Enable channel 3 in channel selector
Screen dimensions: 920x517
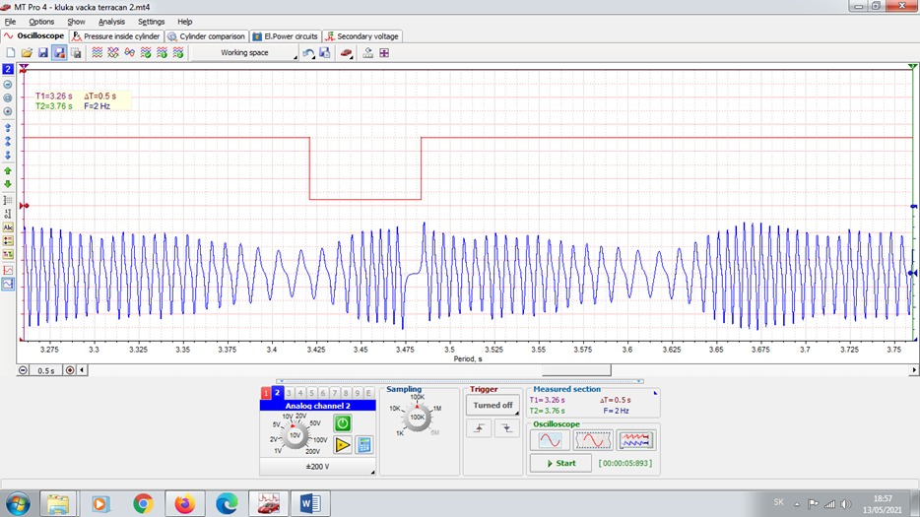pos(289,393)
